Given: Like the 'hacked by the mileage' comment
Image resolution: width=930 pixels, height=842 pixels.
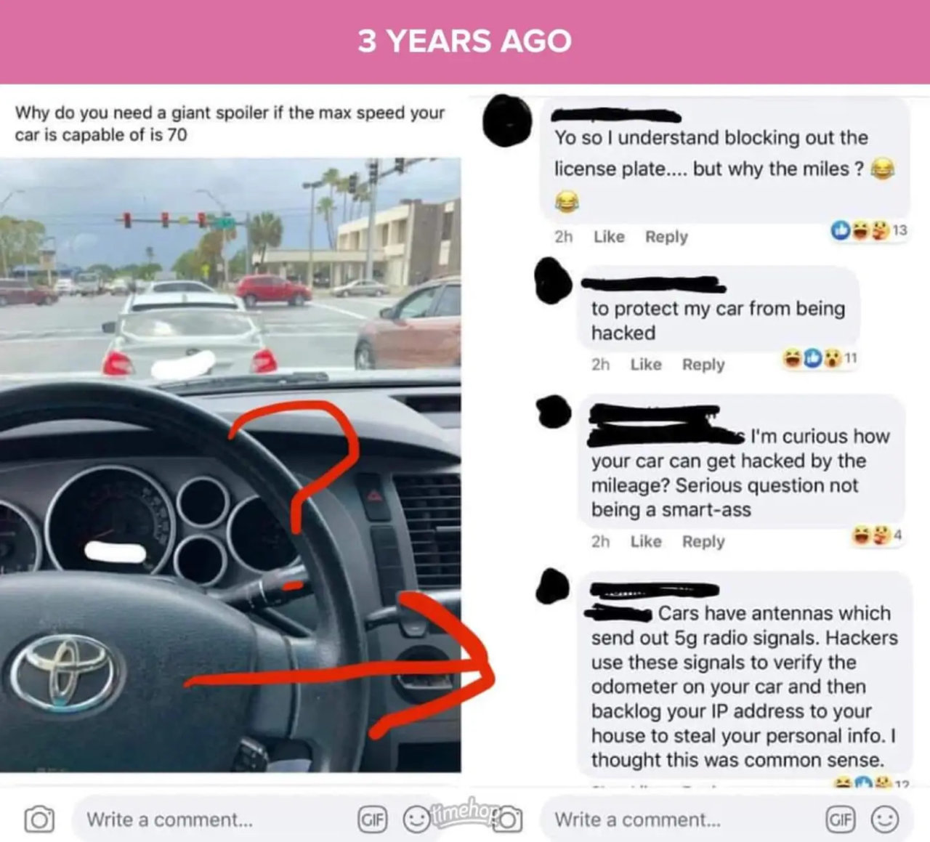Looking at the screenshot, I should pyautogui.click(x=646, y=541).
